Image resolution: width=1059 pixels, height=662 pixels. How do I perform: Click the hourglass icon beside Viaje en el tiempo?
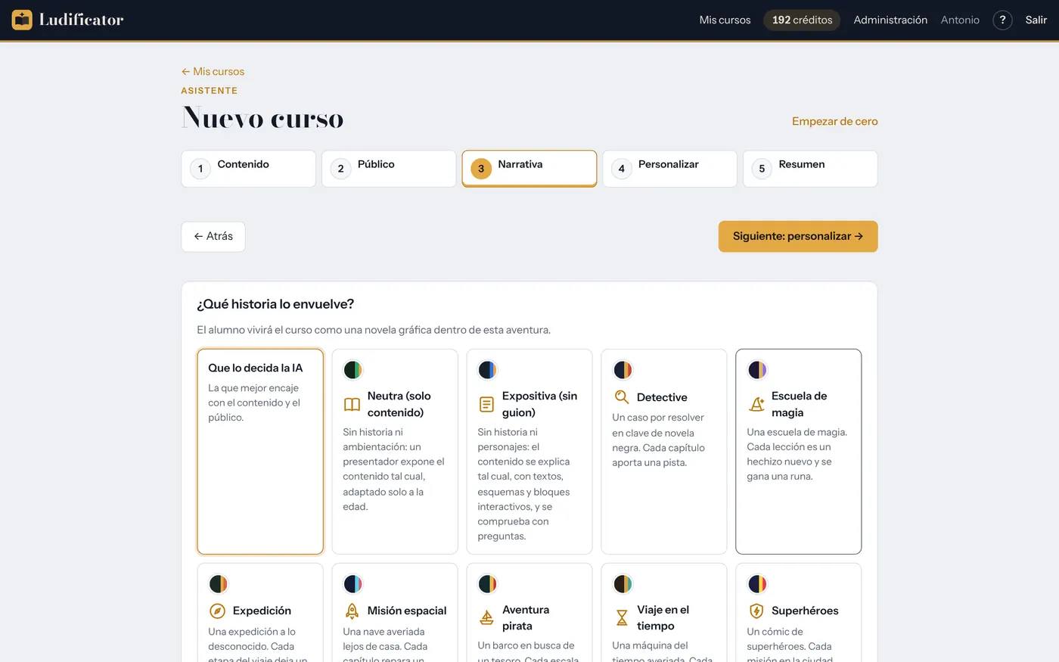622,617
